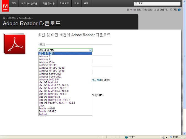Select Windows 8 option
Image resolution: width=186 pixels, height=139 pixels.
coord(65,56)
